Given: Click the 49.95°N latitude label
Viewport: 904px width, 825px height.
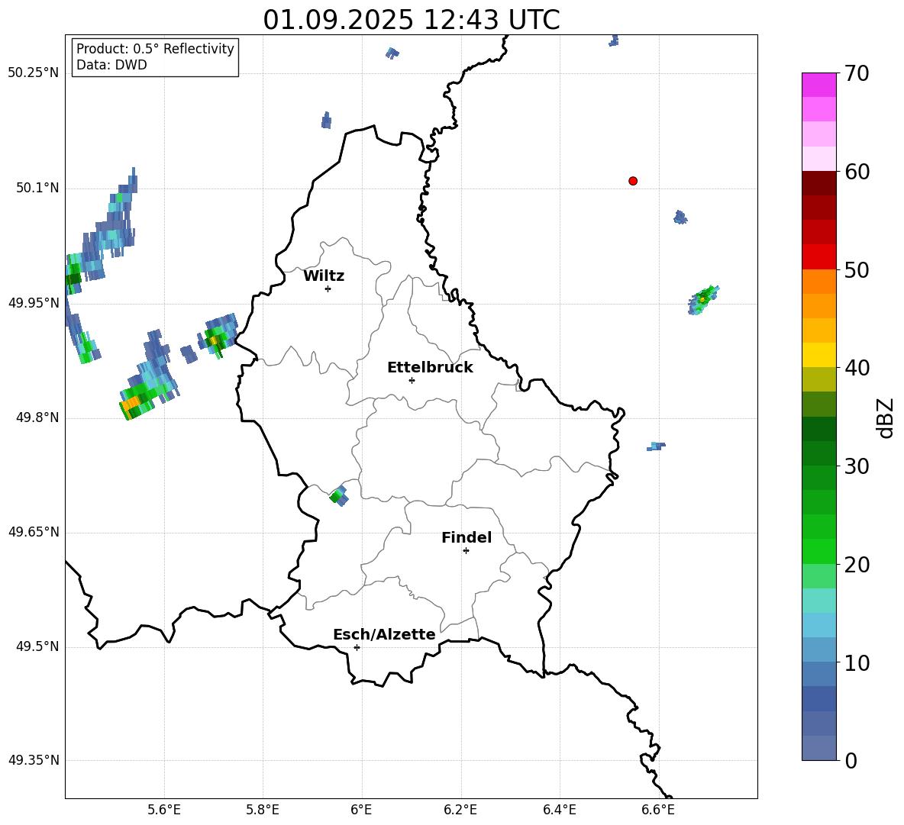Looking at the screenshot, I should tap(34, 303).
